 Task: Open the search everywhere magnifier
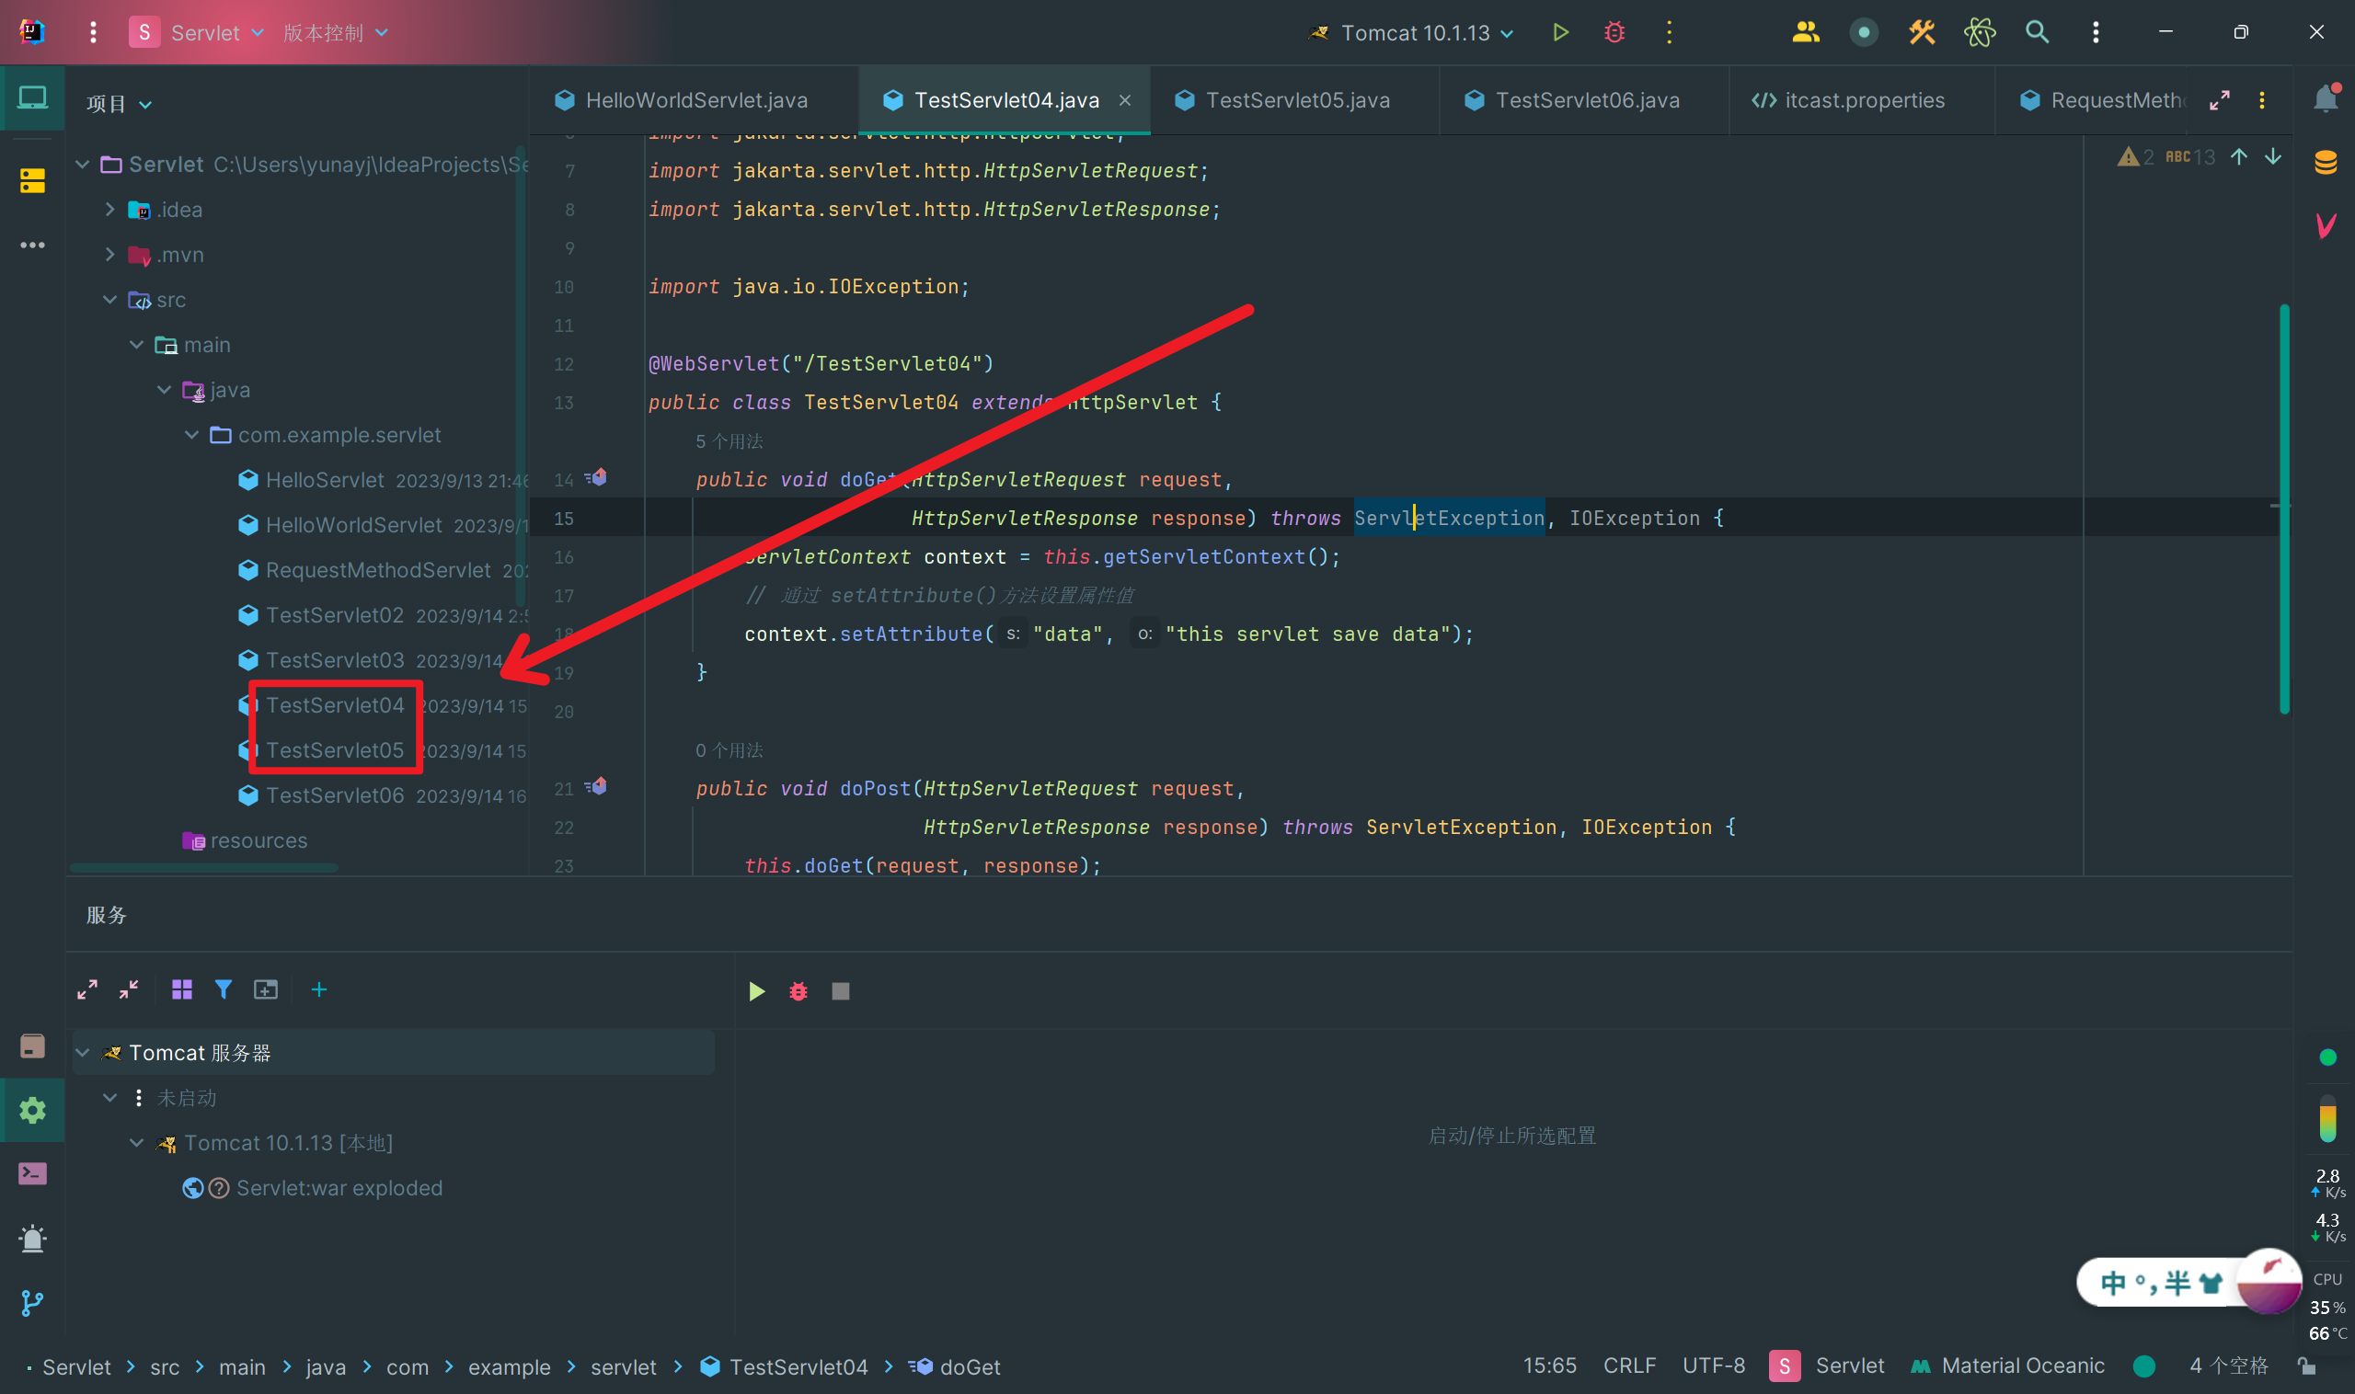2037,33
